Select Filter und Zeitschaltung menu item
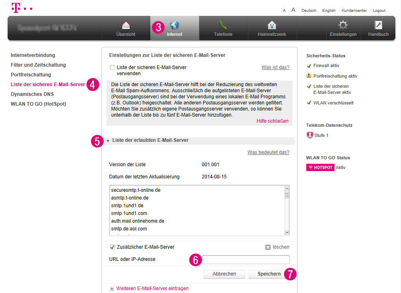The width and height of the screenshot is (401, 293). pos(38,65)
